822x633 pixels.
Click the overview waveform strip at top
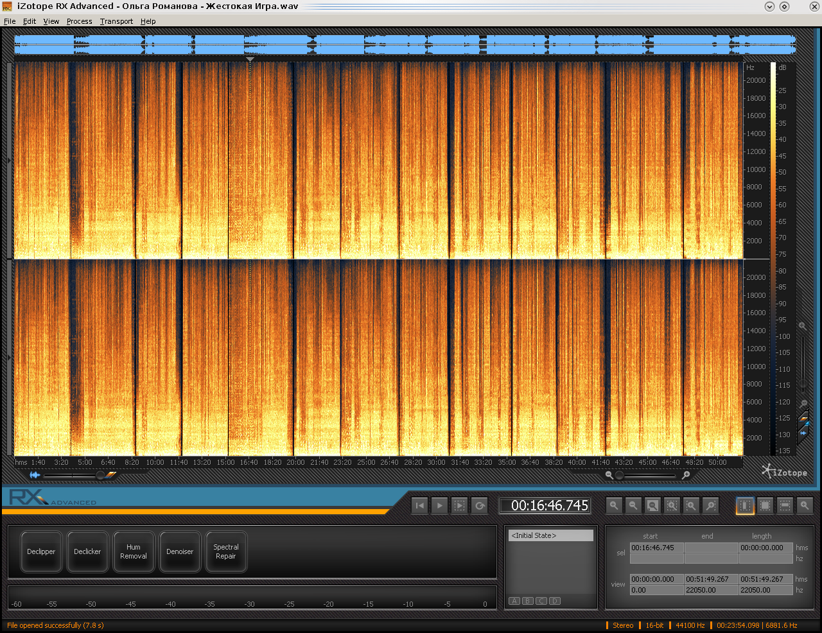[405, 45]
